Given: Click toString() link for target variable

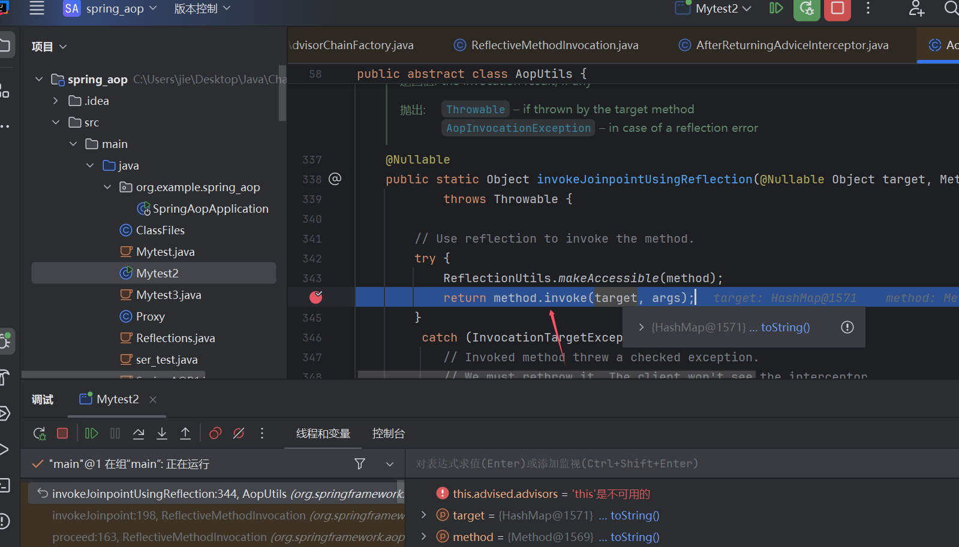Looking at the screenshot, I should pyautogui.click(x=635, y=515).
